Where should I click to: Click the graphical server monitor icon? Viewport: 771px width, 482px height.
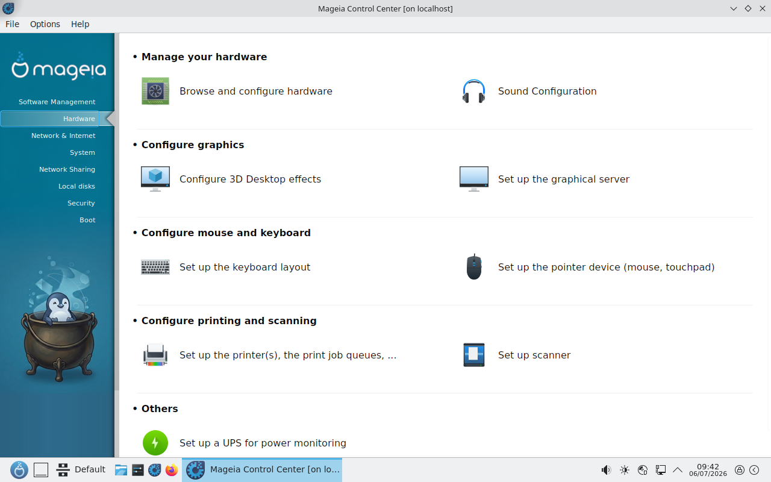tap(474, 179)
